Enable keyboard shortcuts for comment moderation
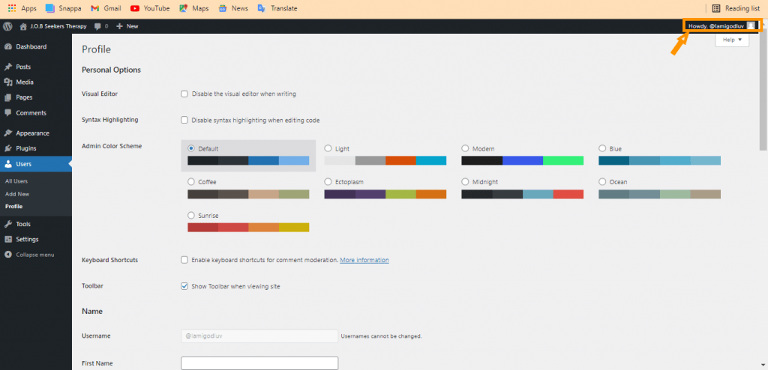This screenshot has width=768, height=370. pyautogui.click(x=184, y=260)
